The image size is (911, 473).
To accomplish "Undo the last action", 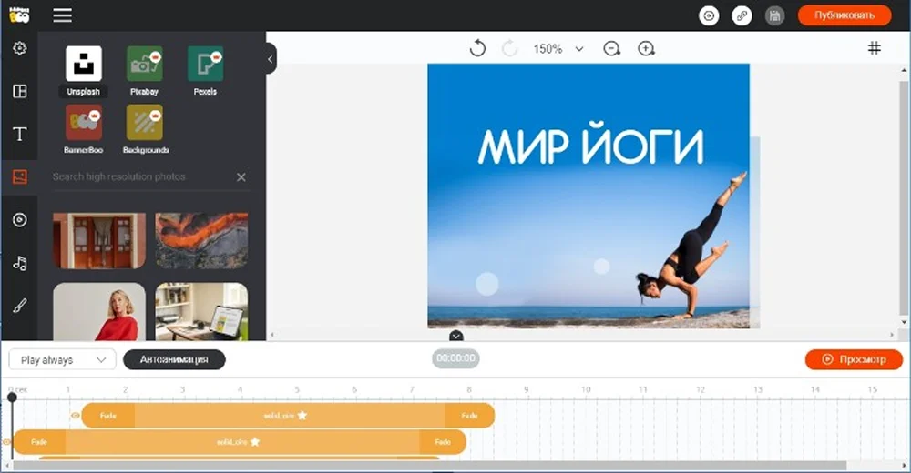I will (477, 48).
